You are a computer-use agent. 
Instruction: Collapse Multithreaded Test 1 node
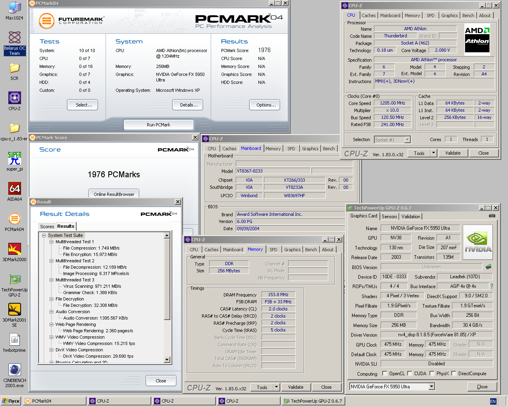[x=51, y=242]
